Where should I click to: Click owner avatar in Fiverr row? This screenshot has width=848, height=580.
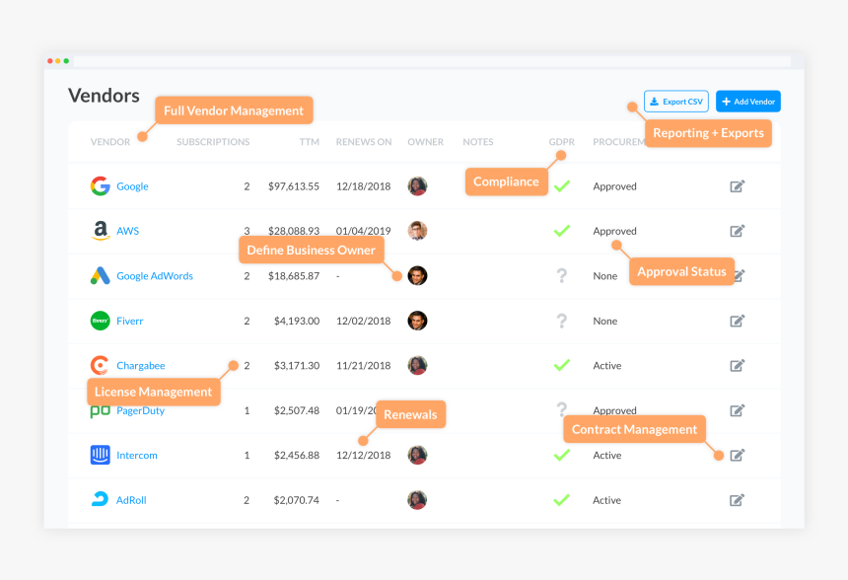(x=417, y=321)
